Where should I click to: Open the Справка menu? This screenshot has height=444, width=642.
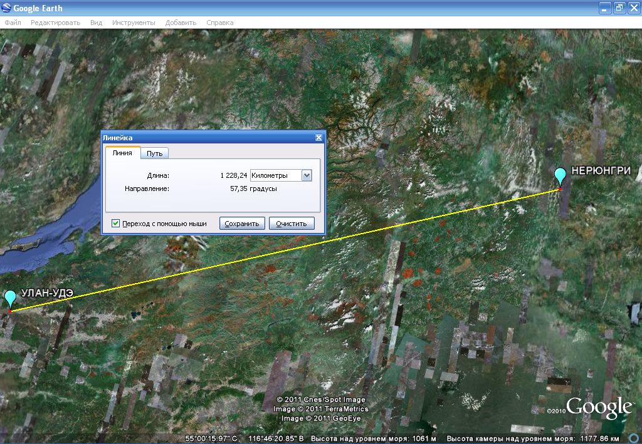219,23
